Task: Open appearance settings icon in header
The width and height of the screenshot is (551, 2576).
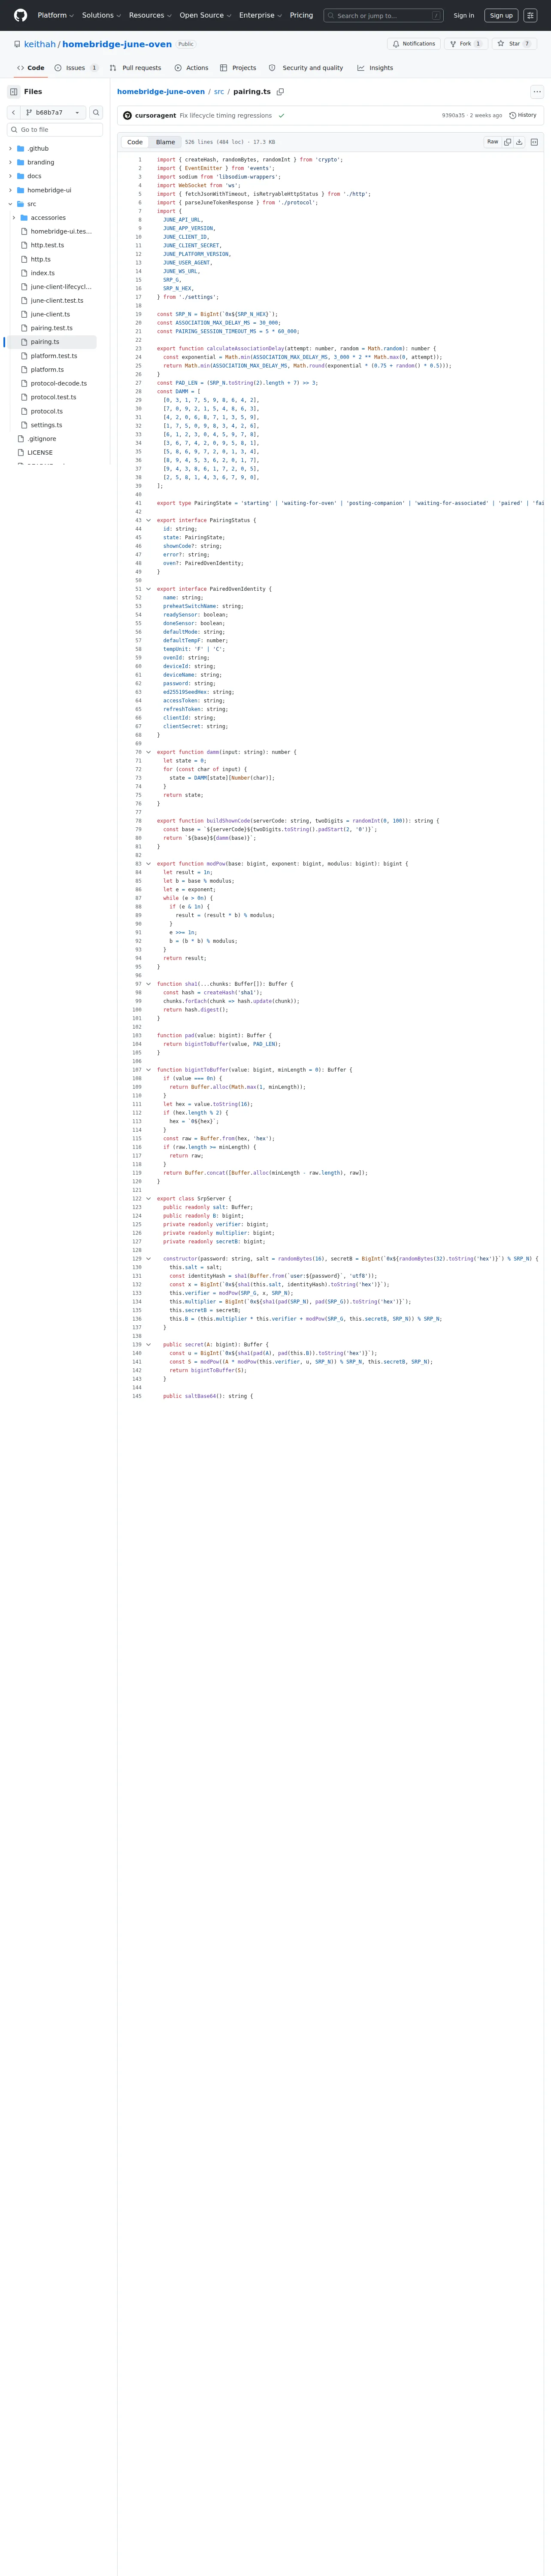Action: point(530,15)
